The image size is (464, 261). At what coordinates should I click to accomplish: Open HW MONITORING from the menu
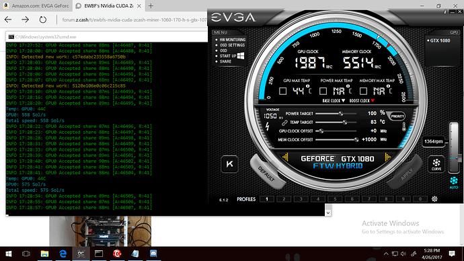232,40
